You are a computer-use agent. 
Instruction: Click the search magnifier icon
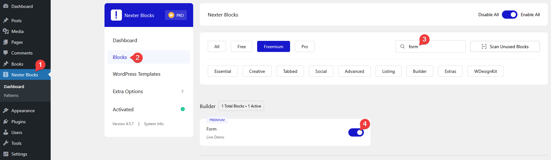coord(402,47)
